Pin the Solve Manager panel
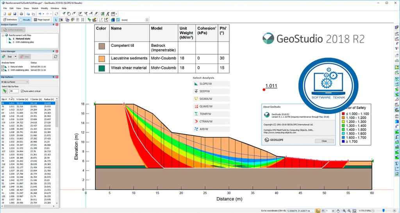Viewport: 400px width, 213px height. (x=53, y=51)
